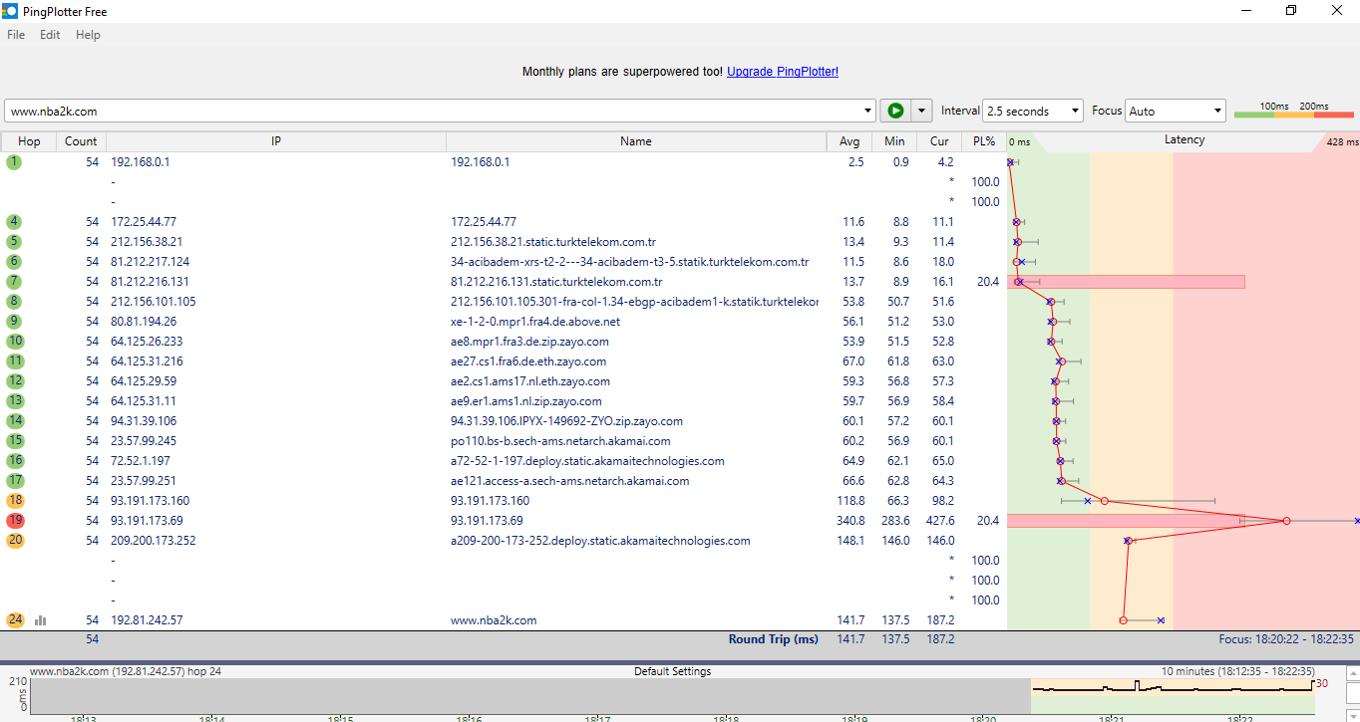The width and height of the screenshot is (1360, 722).
Task: Click the hop 14 green circle icon
Action: coord(14,420)
